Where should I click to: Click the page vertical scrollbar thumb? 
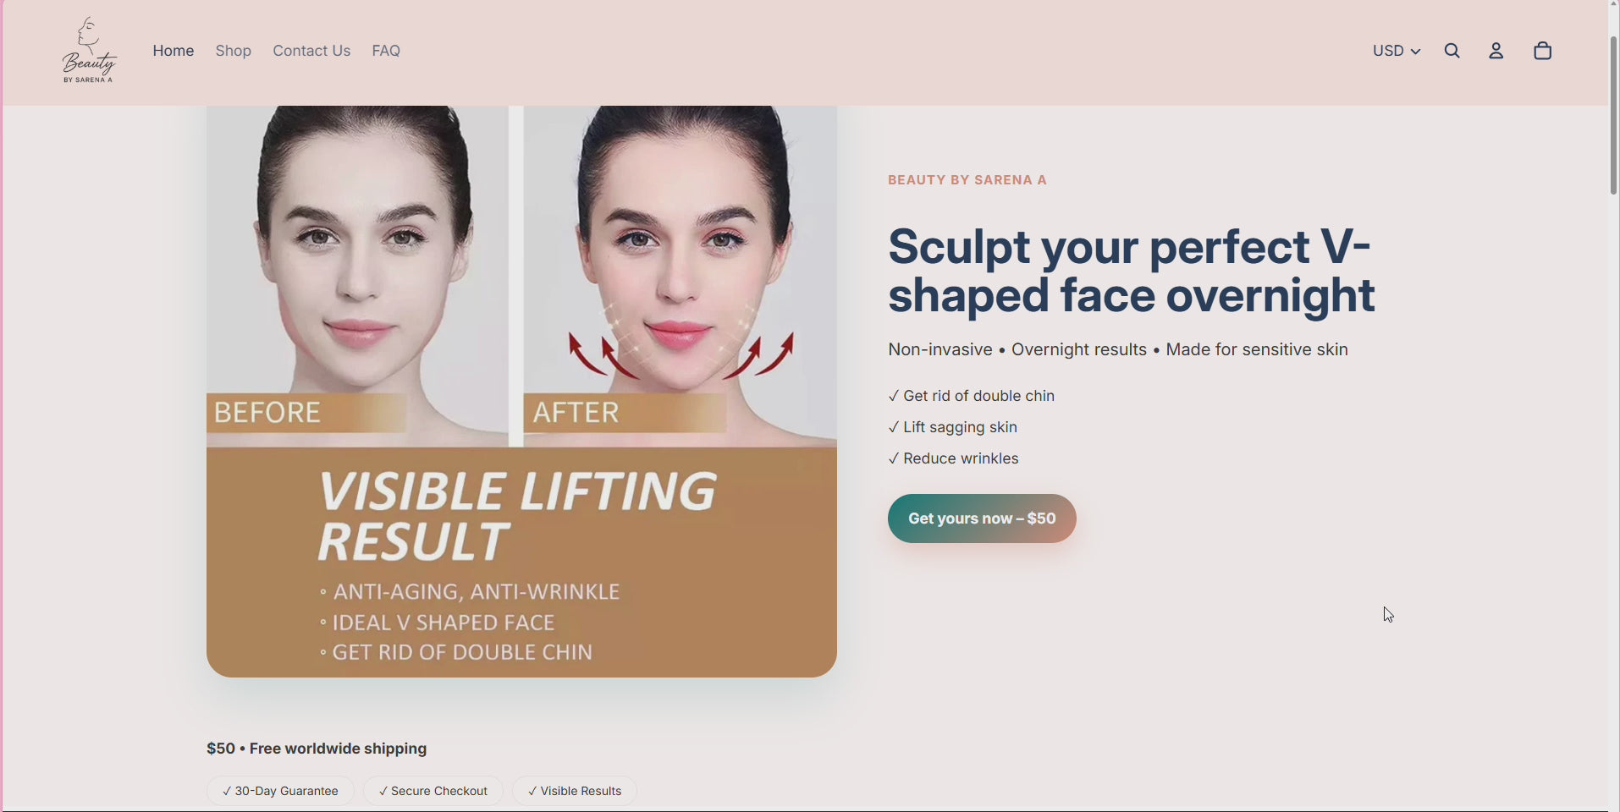(x=1613, y=115)
